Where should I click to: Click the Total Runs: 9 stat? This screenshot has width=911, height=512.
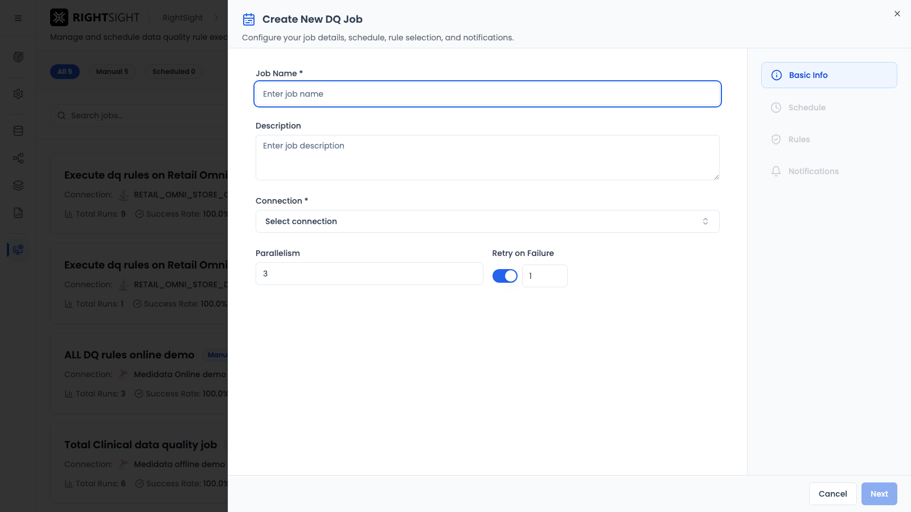[95, 214]
